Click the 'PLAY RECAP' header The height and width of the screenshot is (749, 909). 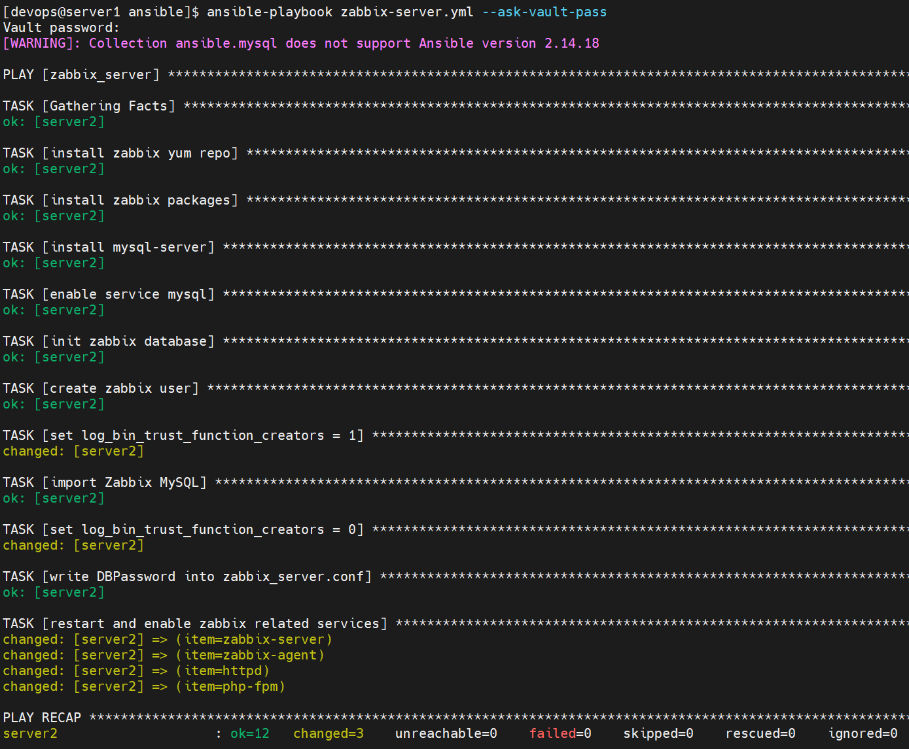point(42,718)
